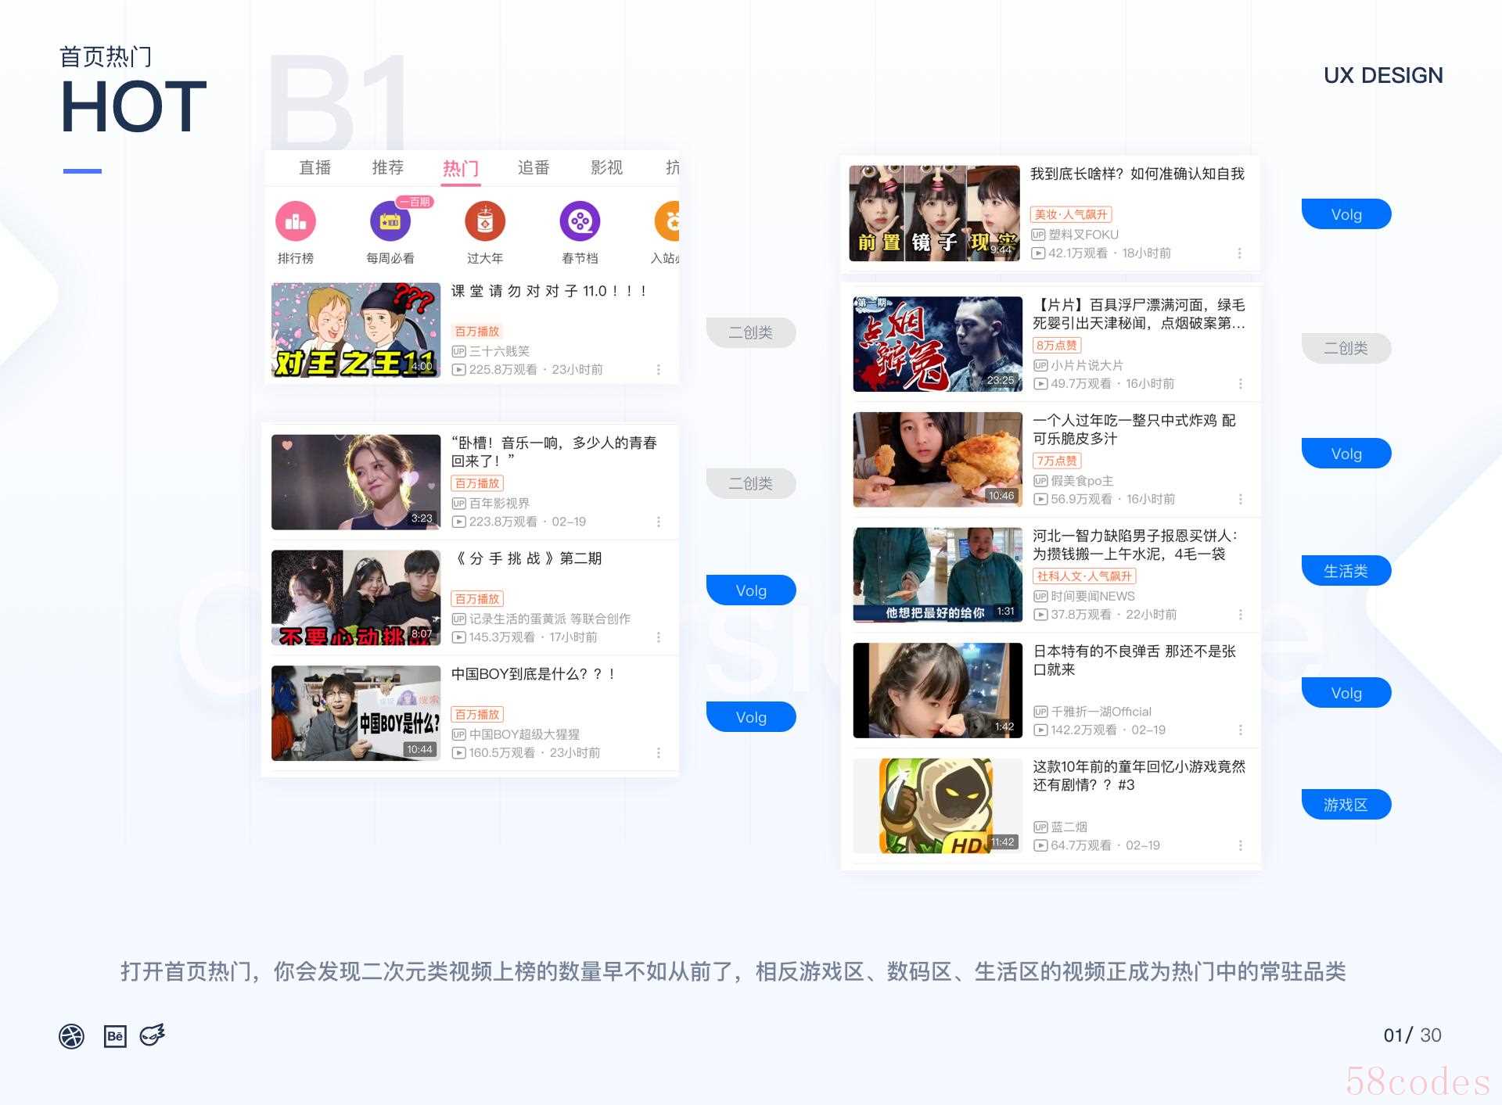Click title 中国BOY到底是什么
The height and width of the screenshot is (1105, 1502).
[534, 674]
